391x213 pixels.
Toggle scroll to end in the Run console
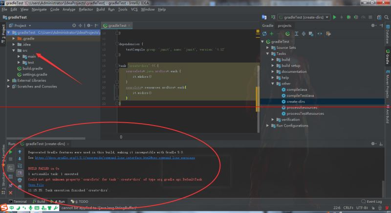click(20, 173)
